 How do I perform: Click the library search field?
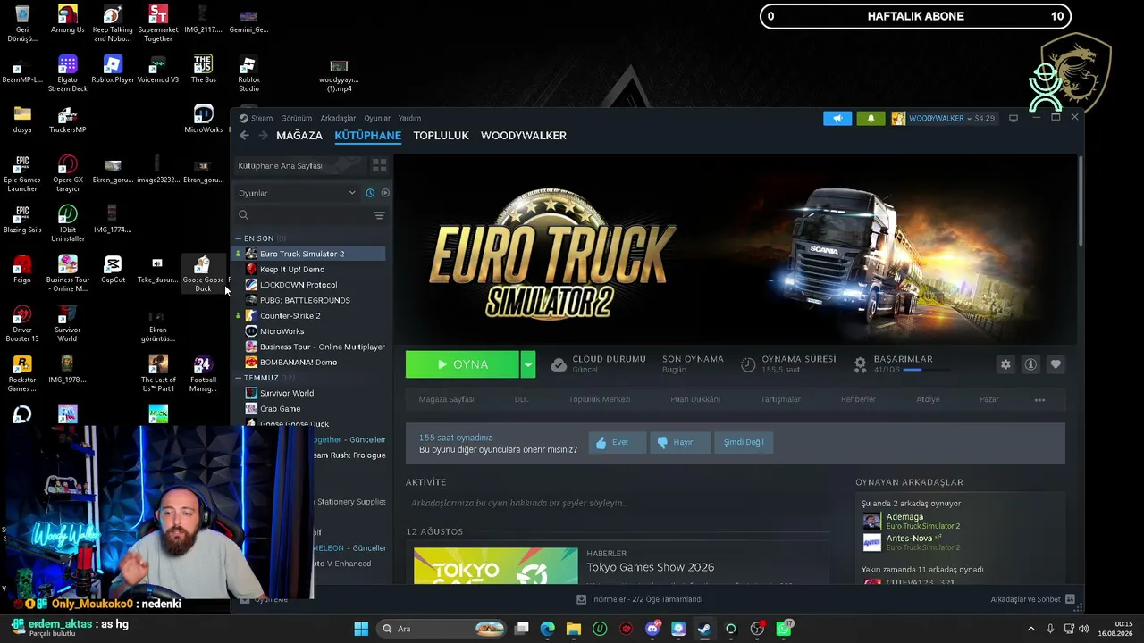click(304, 215)
